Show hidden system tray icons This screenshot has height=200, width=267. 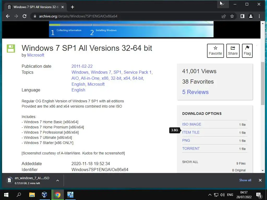click(210, 195)
